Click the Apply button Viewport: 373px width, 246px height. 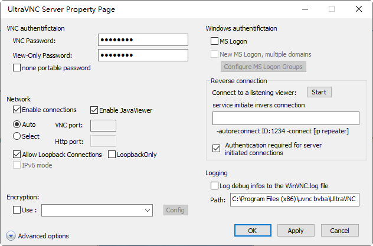pyautogui.click(x=296, y=231)
